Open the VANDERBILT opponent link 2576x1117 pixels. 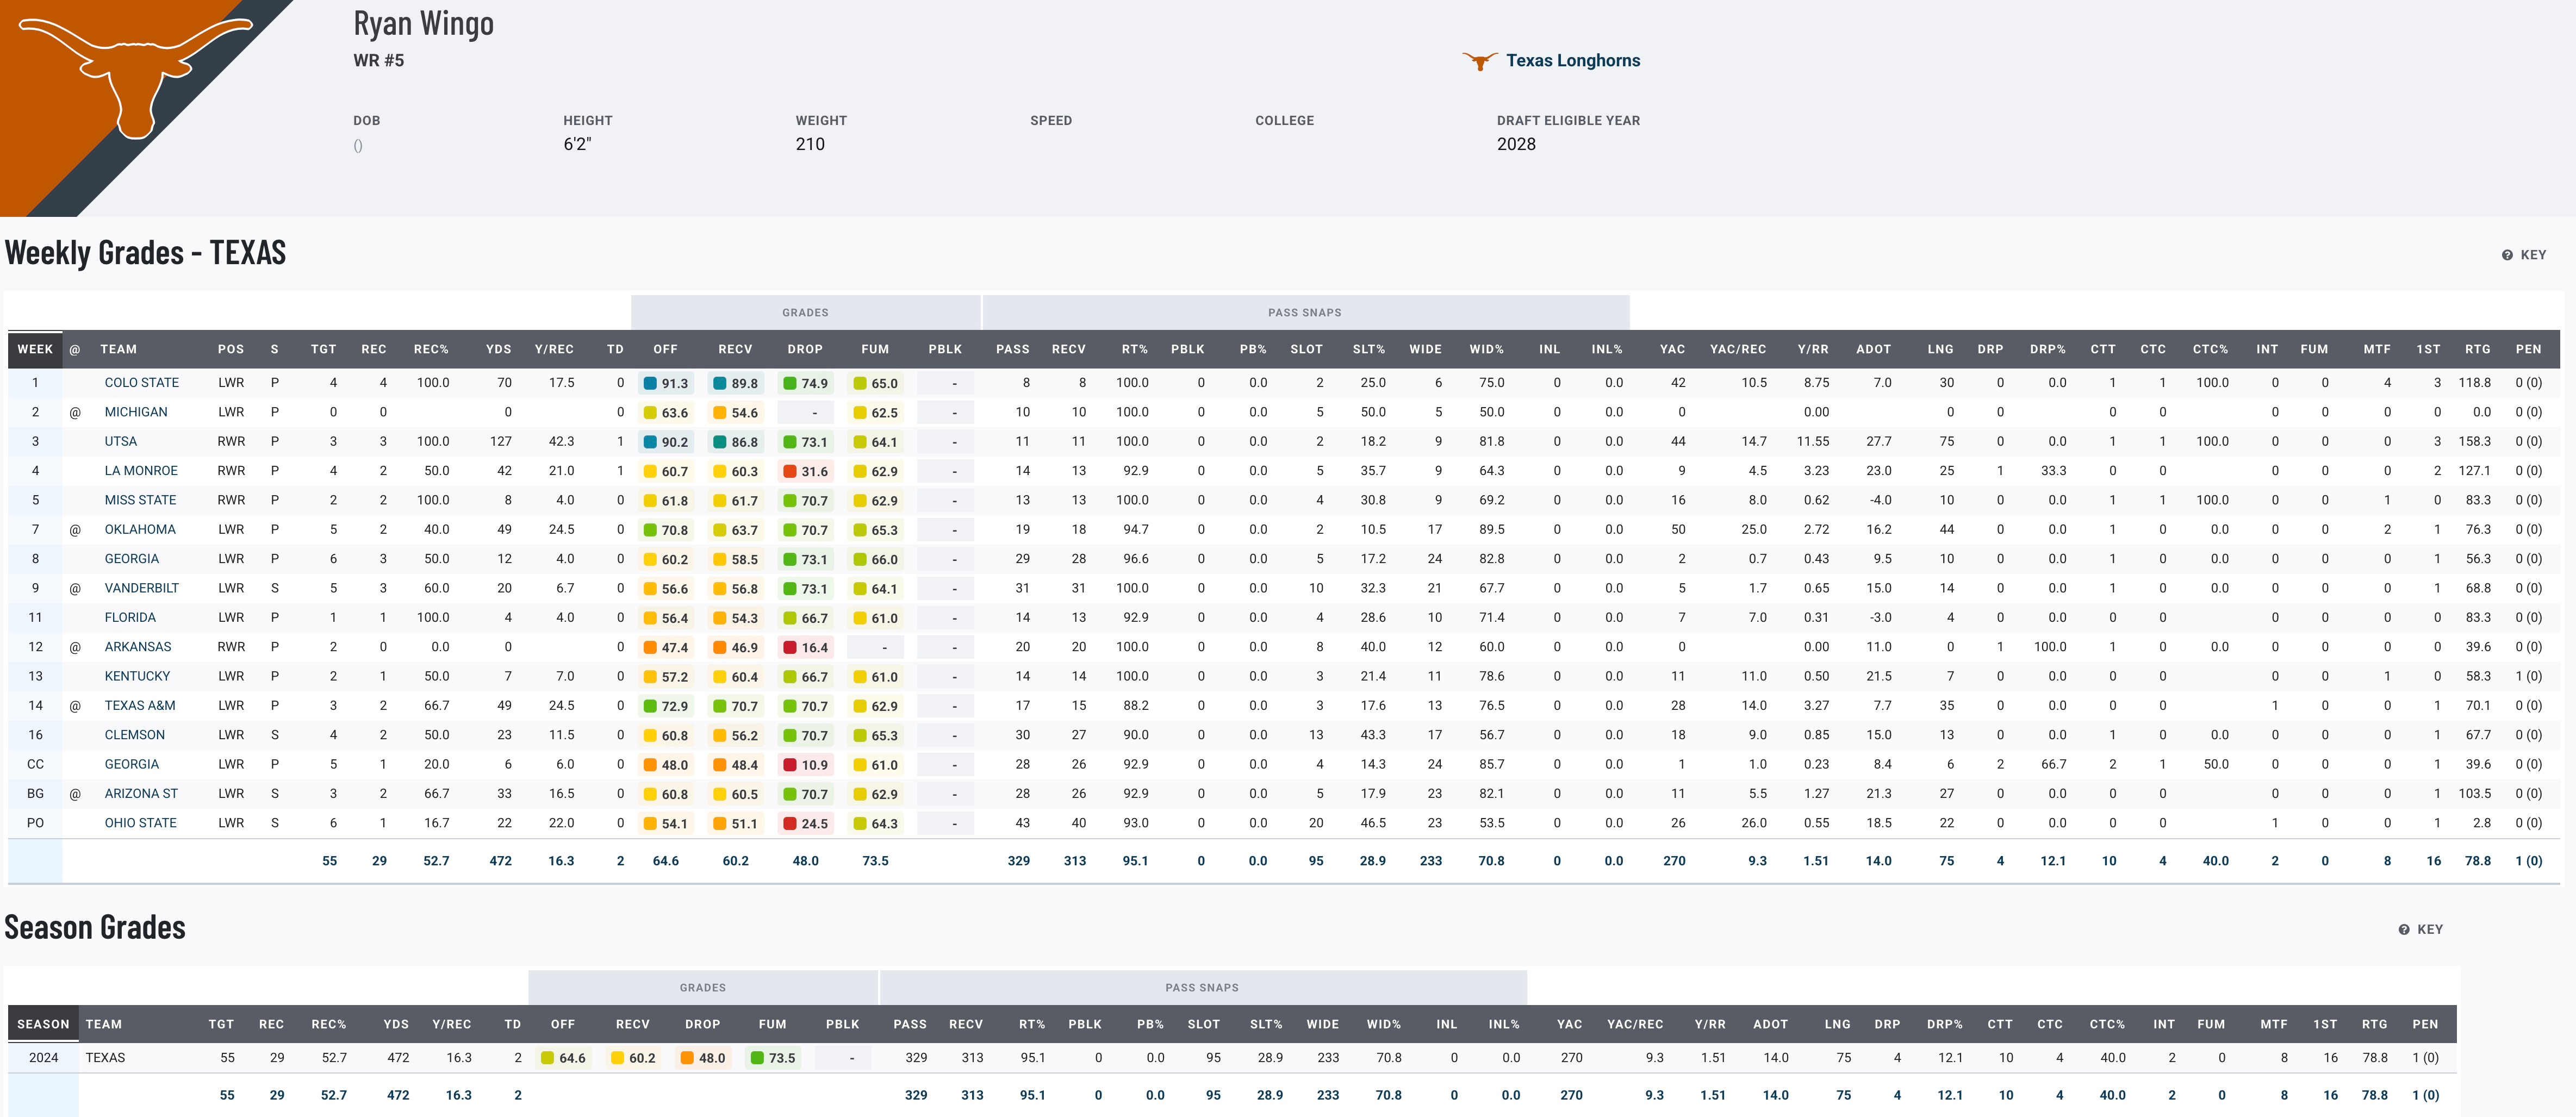(142, 588)
